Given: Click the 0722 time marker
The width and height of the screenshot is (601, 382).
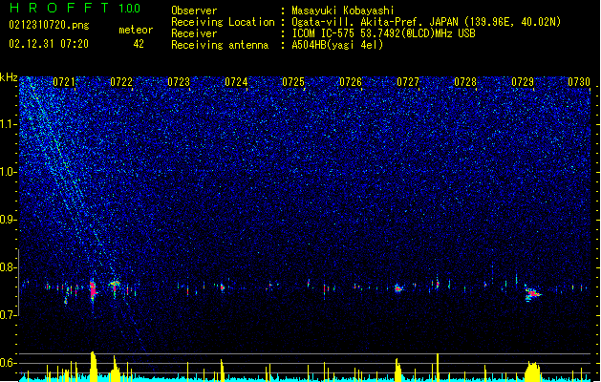Looking at the screenshot, I should point(121,82).
